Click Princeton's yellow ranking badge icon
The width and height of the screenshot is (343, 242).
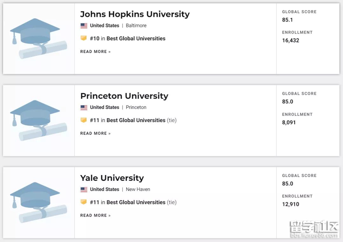coord(84,120)
